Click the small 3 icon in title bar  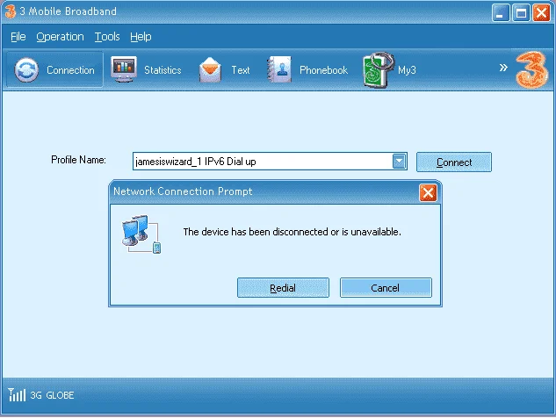[x=11, y=11]
